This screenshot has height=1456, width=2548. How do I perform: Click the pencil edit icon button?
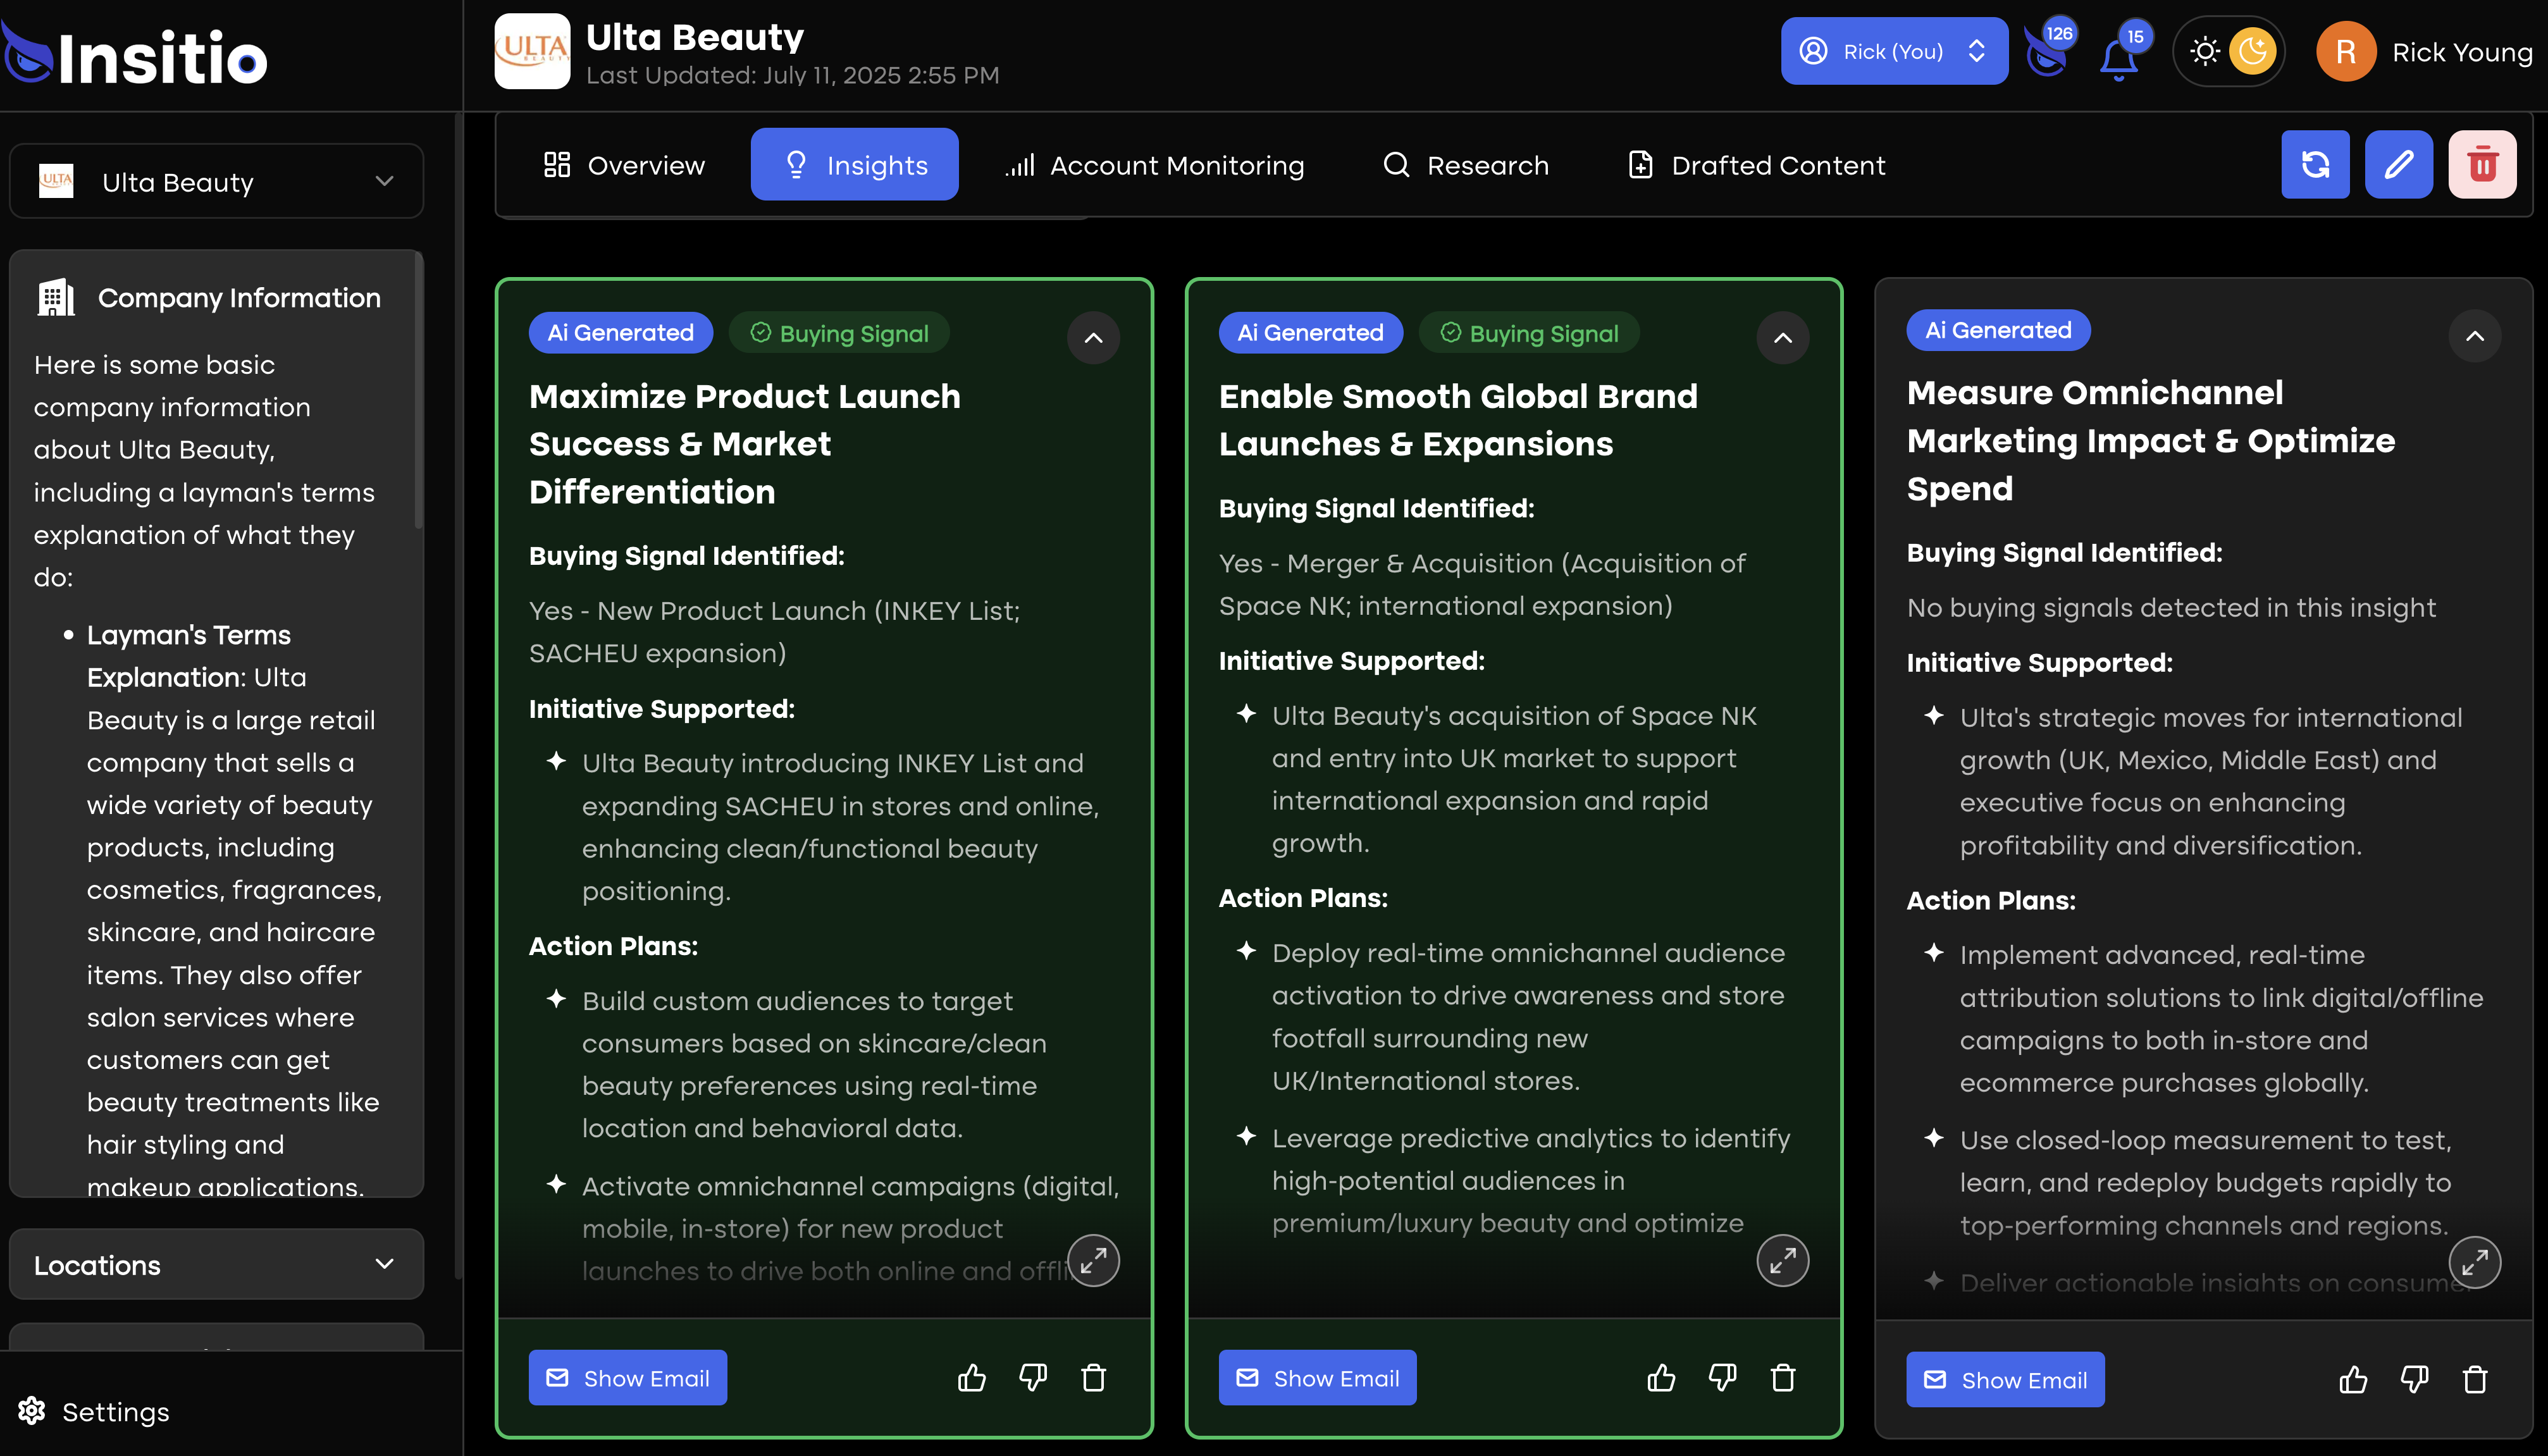[x=2398, y=164]
